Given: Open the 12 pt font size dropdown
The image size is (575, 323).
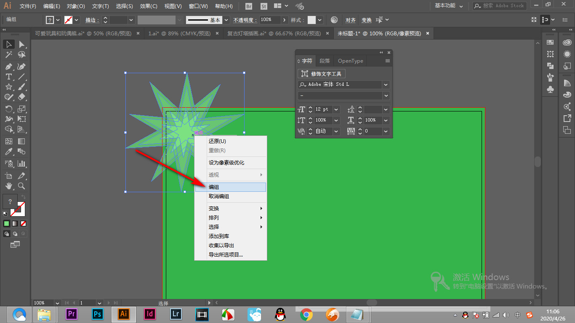Looking at the screenshot, I should (336, 109).
